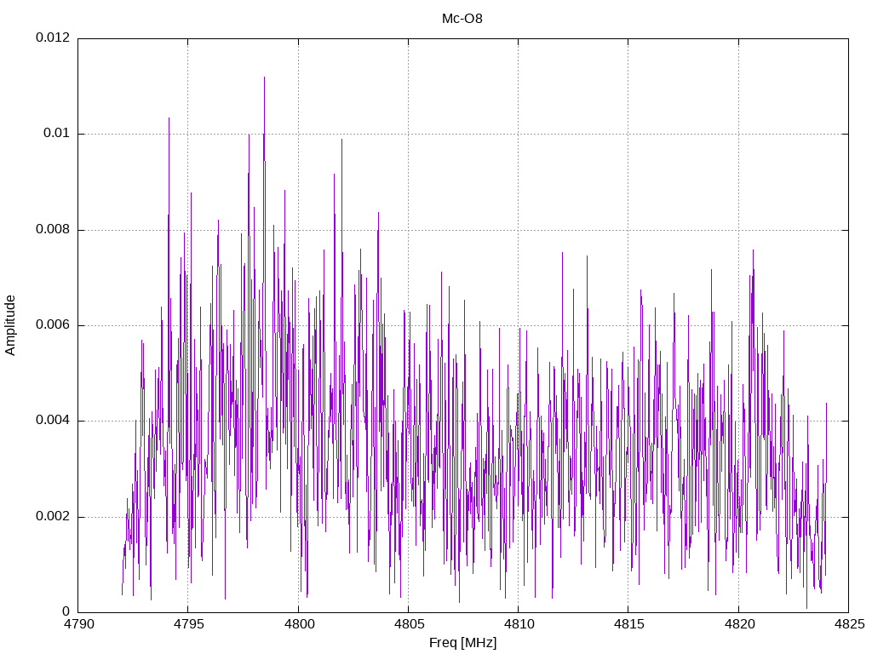Click the y-axis tick label 0
Image resolution: width=872 pixels, height=654 pixels.
pos(66,611)
